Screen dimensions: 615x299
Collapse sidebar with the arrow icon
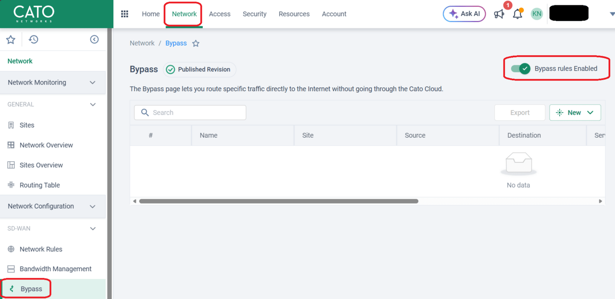pos(94,39)
